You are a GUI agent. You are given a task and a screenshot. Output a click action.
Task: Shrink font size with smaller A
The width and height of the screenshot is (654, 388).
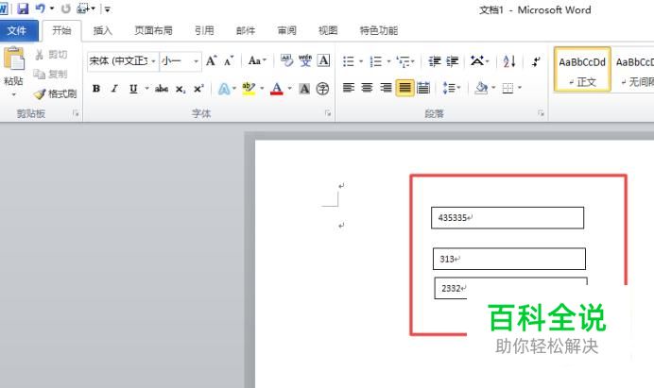click(x=229, y=61)
